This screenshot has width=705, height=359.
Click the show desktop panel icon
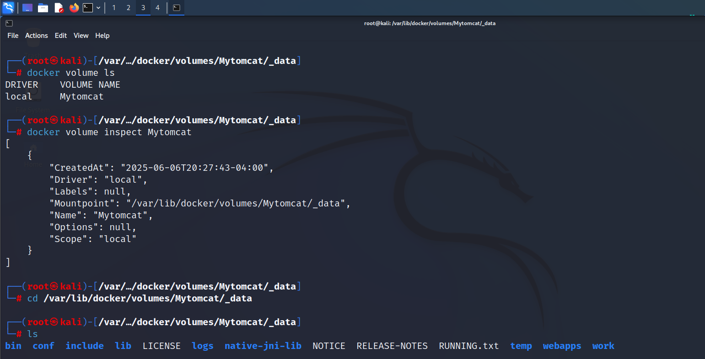tap(27, 8)
